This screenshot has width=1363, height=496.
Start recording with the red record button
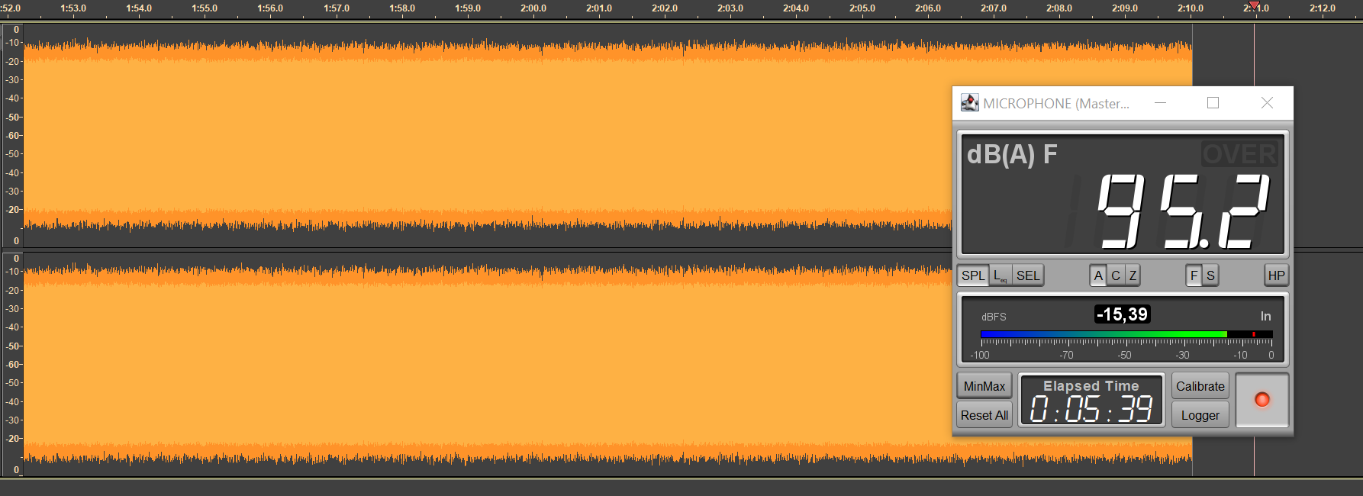click(1262, 400)
